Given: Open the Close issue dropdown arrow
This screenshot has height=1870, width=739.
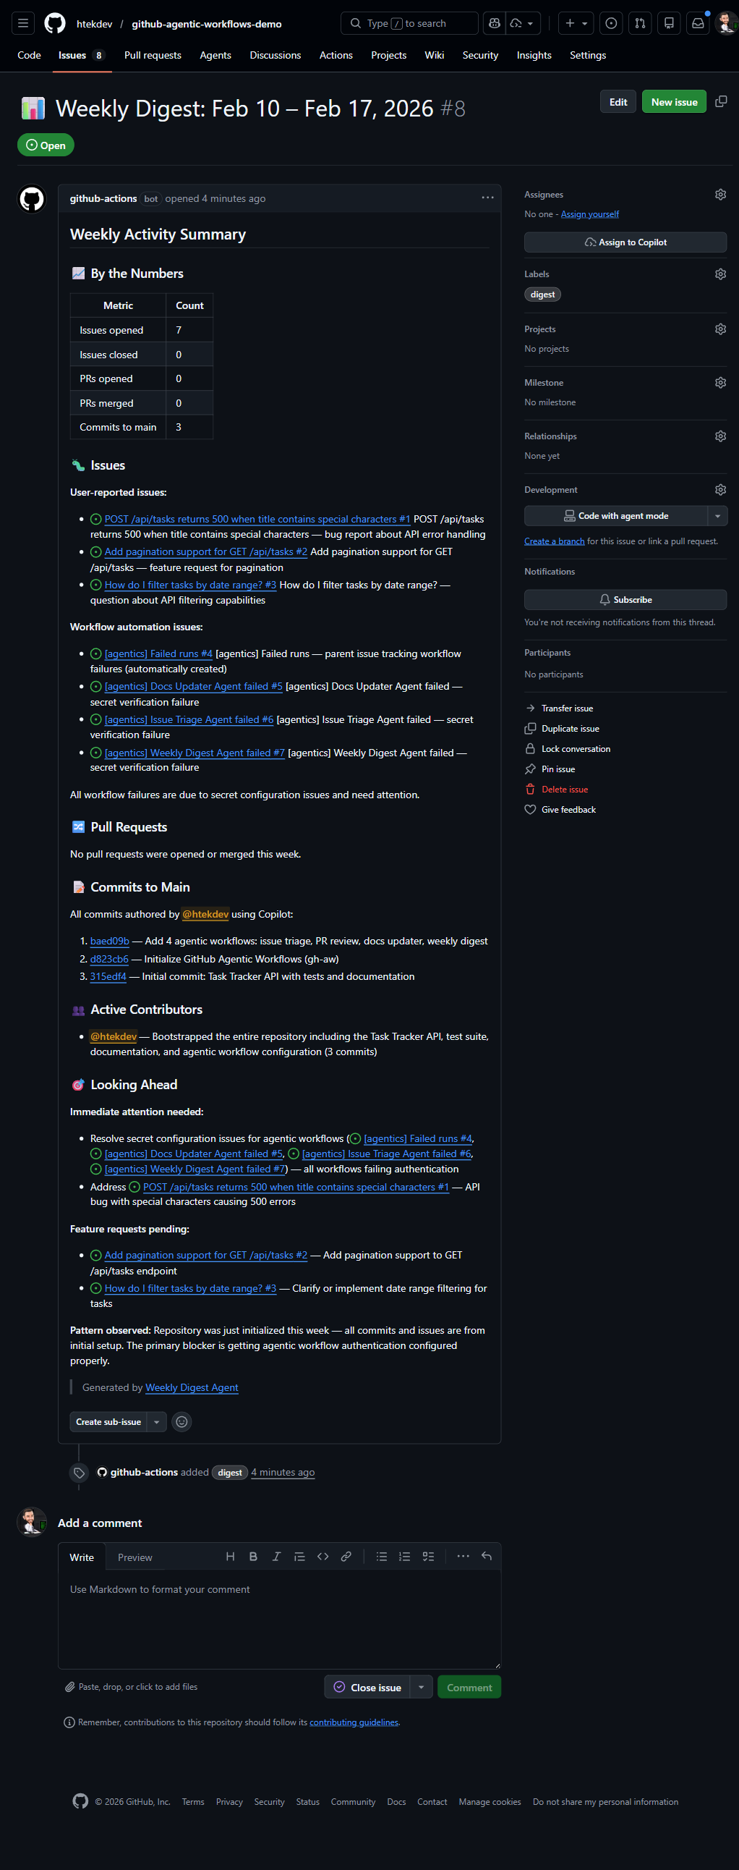Looking at the screenshot, I should [x=421, y=1686].
